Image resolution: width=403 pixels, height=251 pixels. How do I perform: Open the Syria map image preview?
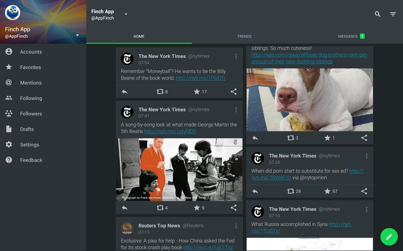coord(310,244)
